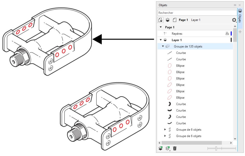The image size is (245, 156).
Task: Select the Groupe de 135 objets item
Action: 188,47
